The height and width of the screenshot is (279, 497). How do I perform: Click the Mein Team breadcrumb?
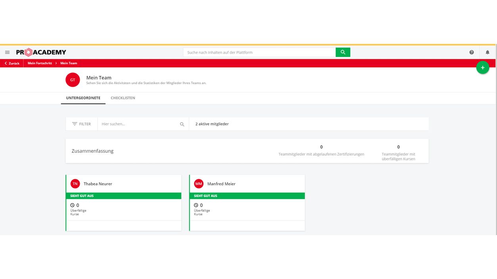[x=69, y=63]
